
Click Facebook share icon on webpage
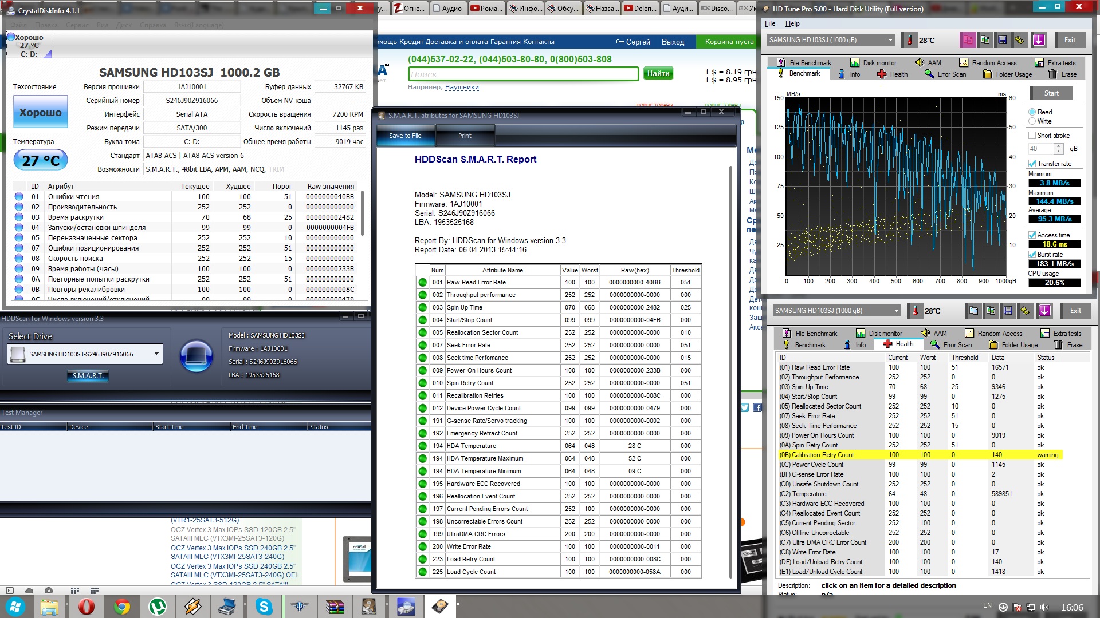(x=757, y=407)
